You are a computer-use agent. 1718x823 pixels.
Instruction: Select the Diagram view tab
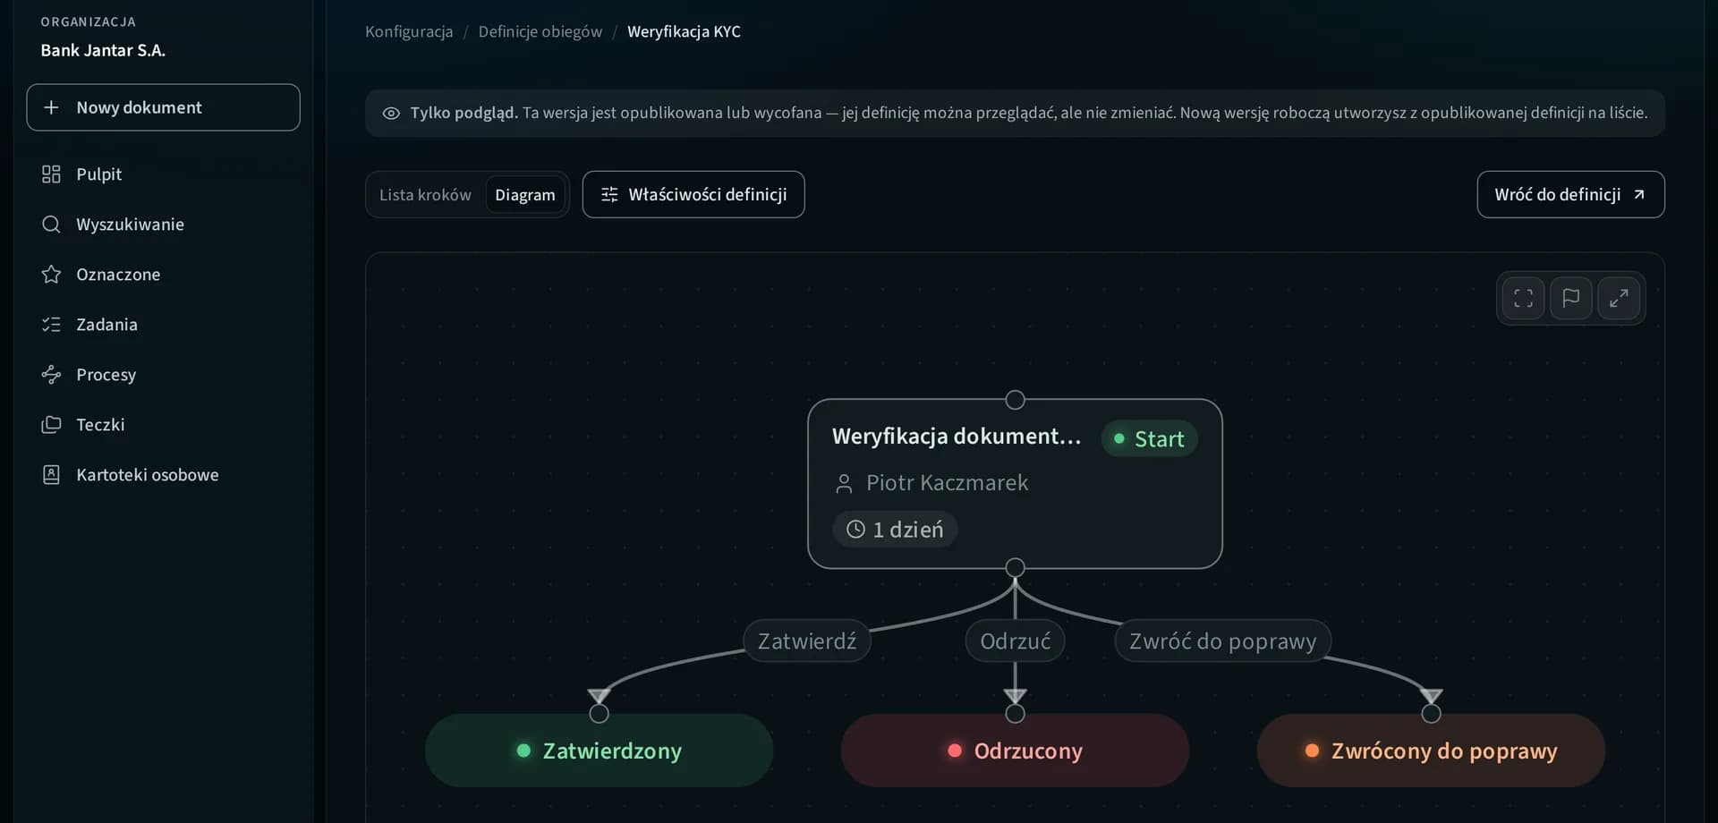point(525,195)
